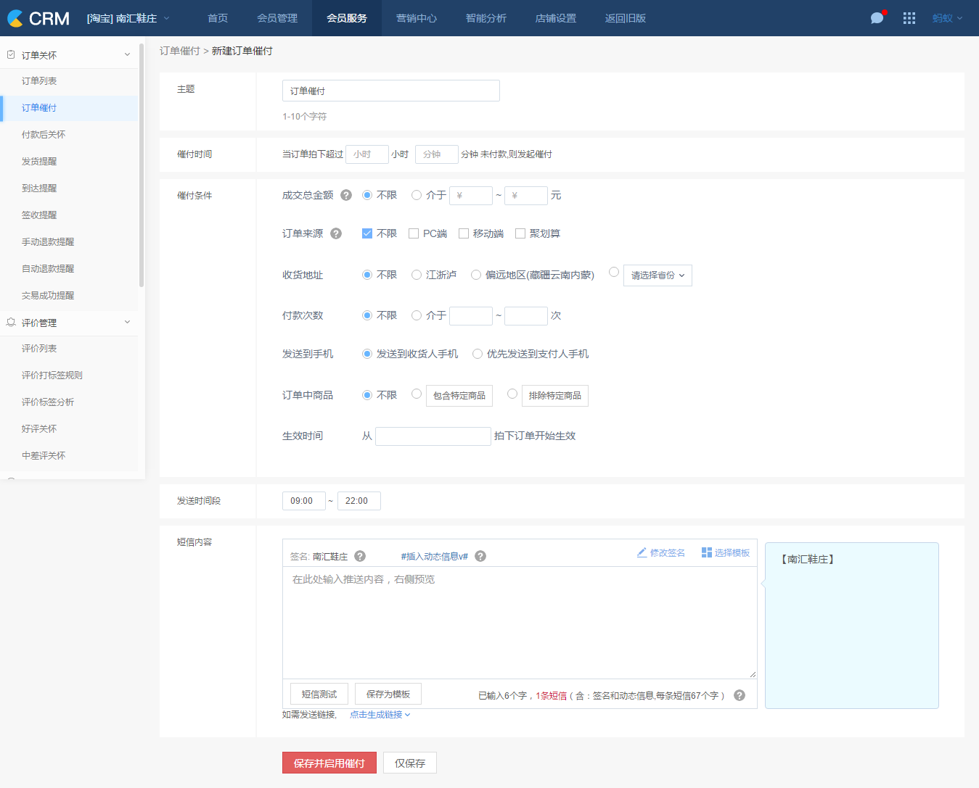Open the apps grid icon

coord(909,18)
